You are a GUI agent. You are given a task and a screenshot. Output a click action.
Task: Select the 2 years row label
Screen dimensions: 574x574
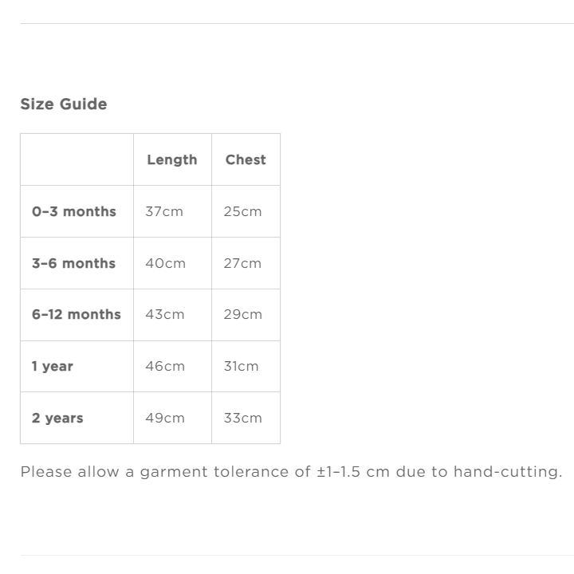57,418
